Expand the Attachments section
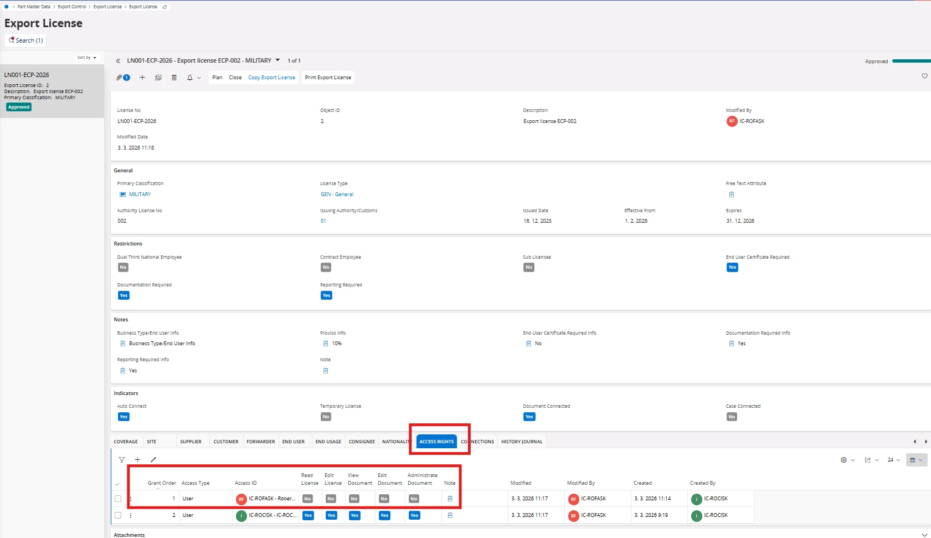This screenshot has width=931, height=538. click(x=924, y=535)
